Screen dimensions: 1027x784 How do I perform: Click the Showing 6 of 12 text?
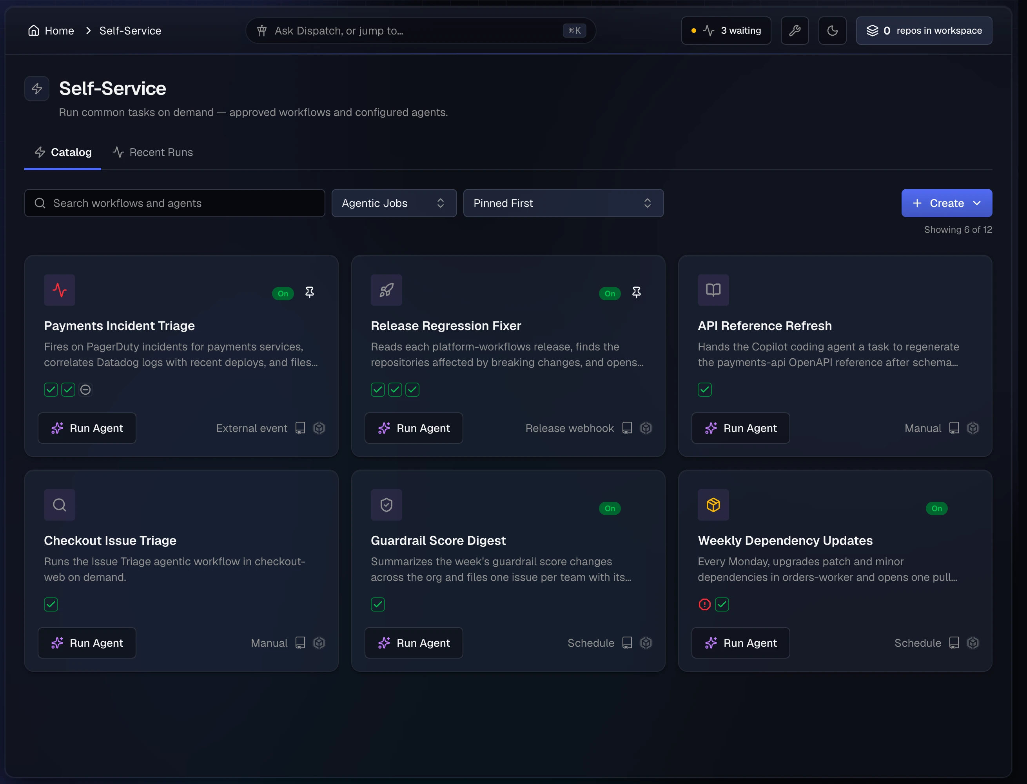958,230
